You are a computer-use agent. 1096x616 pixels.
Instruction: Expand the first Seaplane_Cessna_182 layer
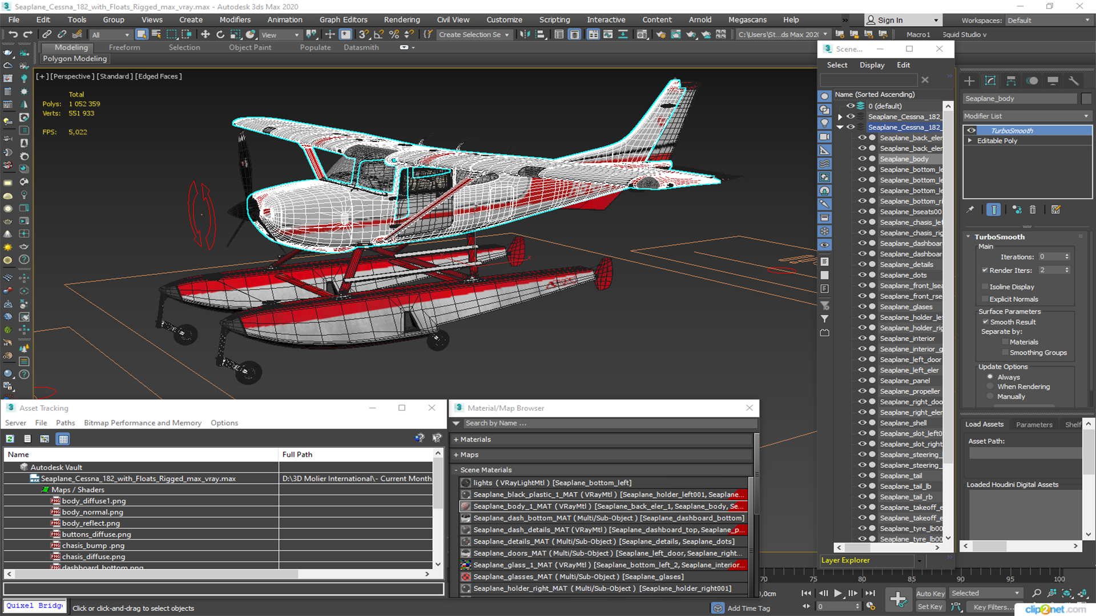click(840, 117)
